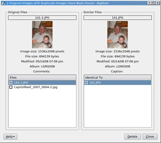Image resolution: width=161 pixels, height=143 pixels.
Task: Click the original file's 'File size: 694139 bytes'
Action: [x=42, y=56]
